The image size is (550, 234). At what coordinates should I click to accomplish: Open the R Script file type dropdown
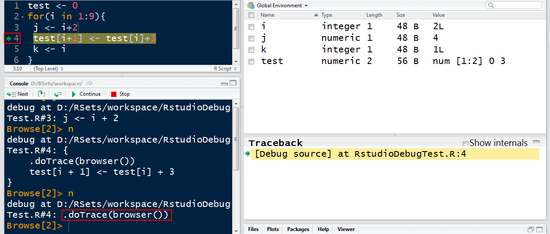click(x=225, y=69)
